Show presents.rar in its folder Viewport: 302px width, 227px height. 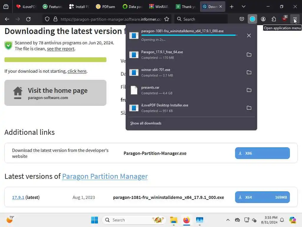click(249, 90)
